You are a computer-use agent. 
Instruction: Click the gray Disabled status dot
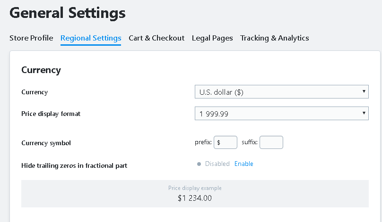[200, 164]
